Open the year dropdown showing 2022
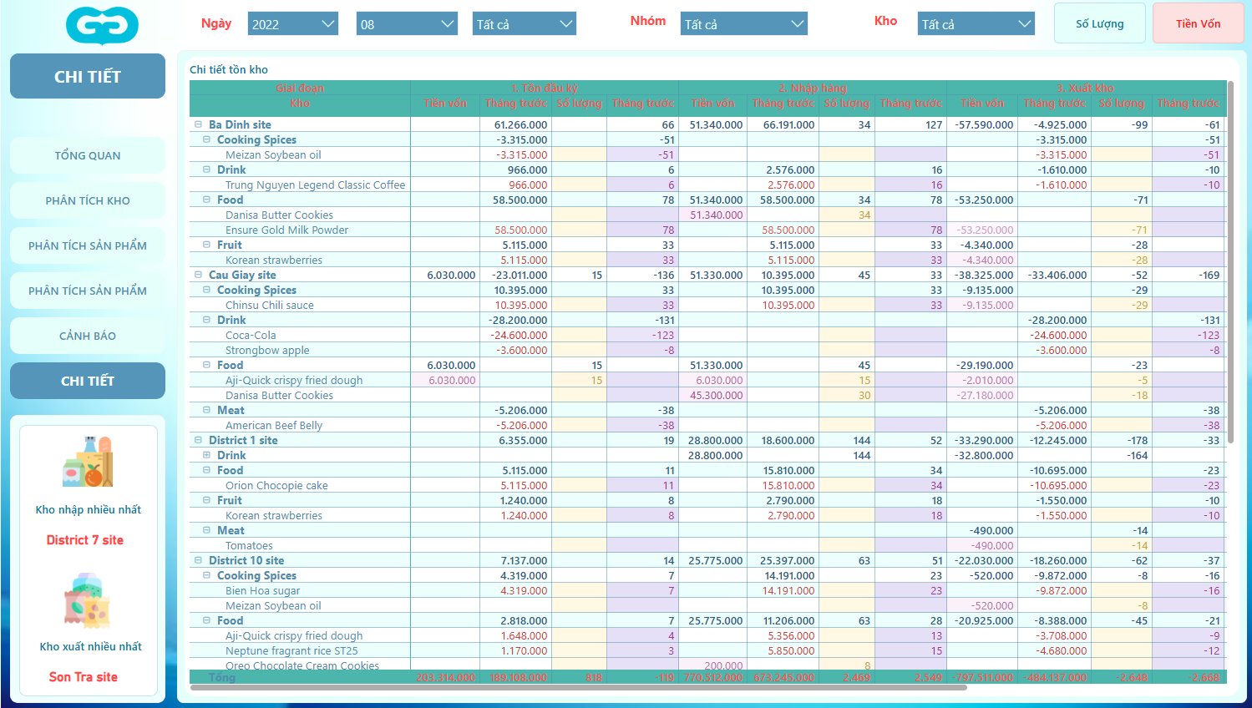Screen dimensions: 1252x708 click(293, 24)
